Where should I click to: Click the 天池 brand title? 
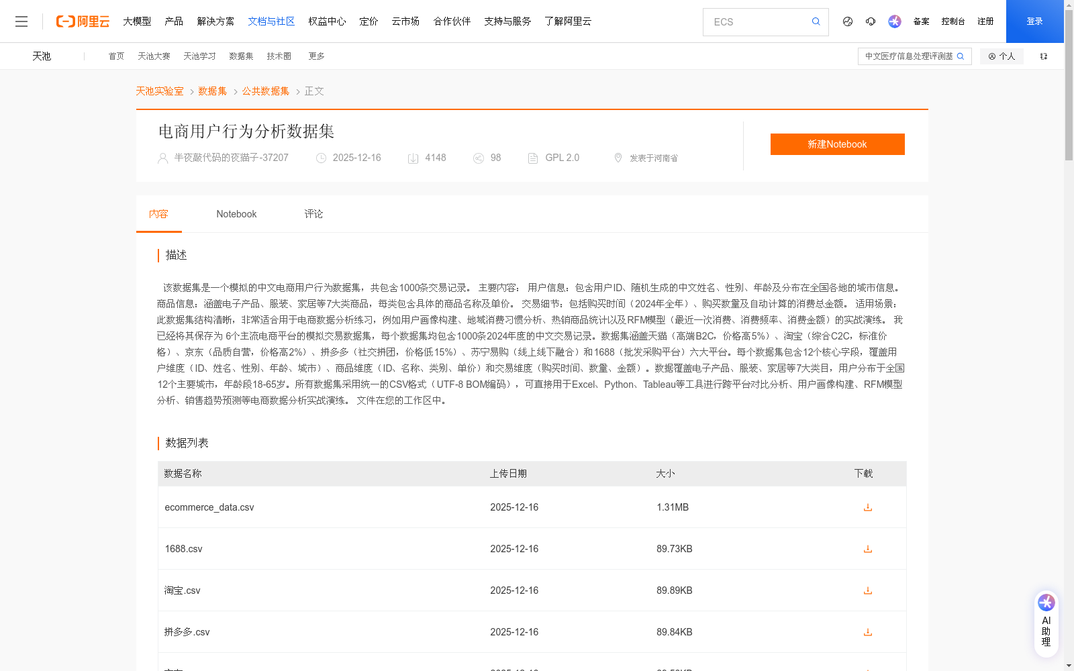42,56
